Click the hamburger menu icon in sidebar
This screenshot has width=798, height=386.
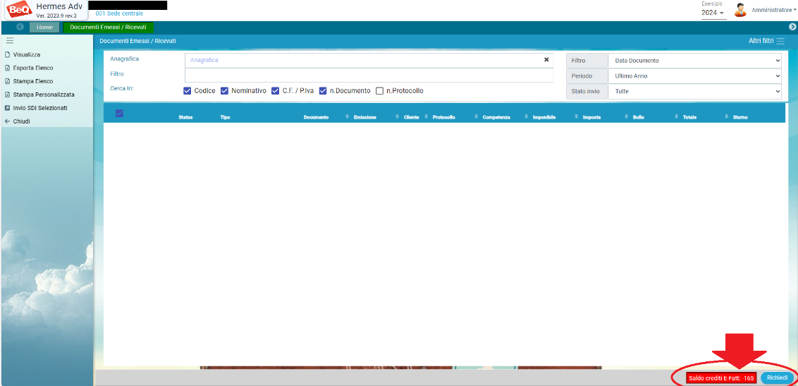(10, 41)
